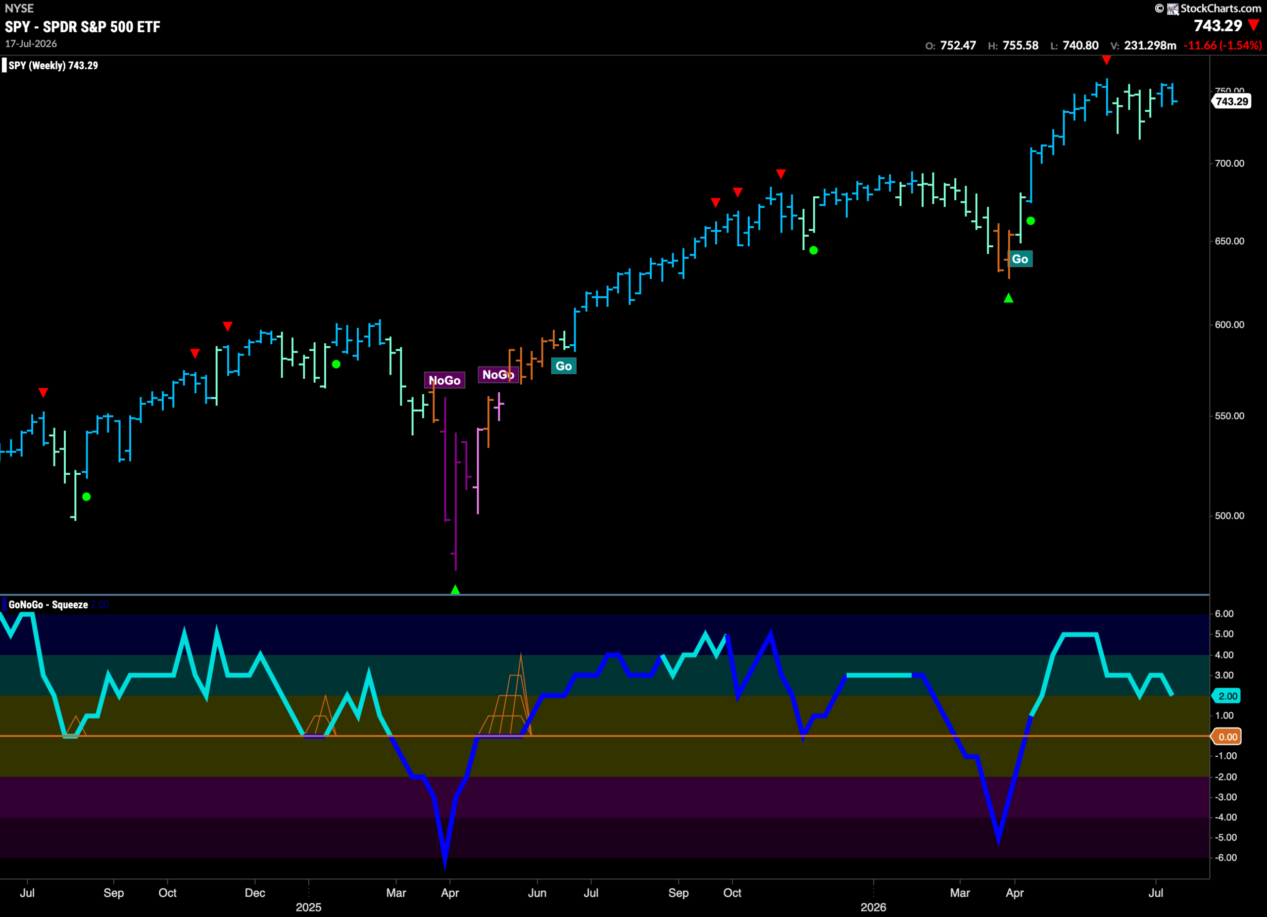Click the 550.00 price axis label
1267x917 pixels.
pyautogui.click(x=1229, y=416)
